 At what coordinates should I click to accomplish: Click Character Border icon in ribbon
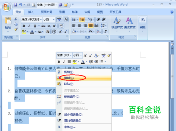(66, 19)
